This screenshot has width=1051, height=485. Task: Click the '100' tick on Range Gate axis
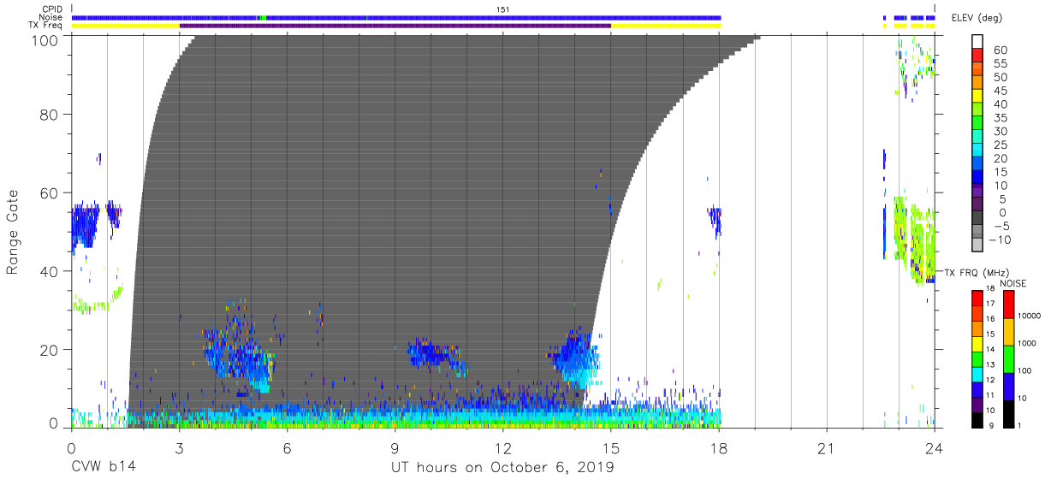(44, 40)
